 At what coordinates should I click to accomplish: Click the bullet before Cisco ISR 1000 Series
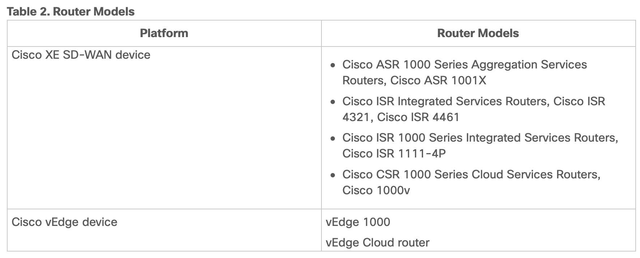coord(333,139)
